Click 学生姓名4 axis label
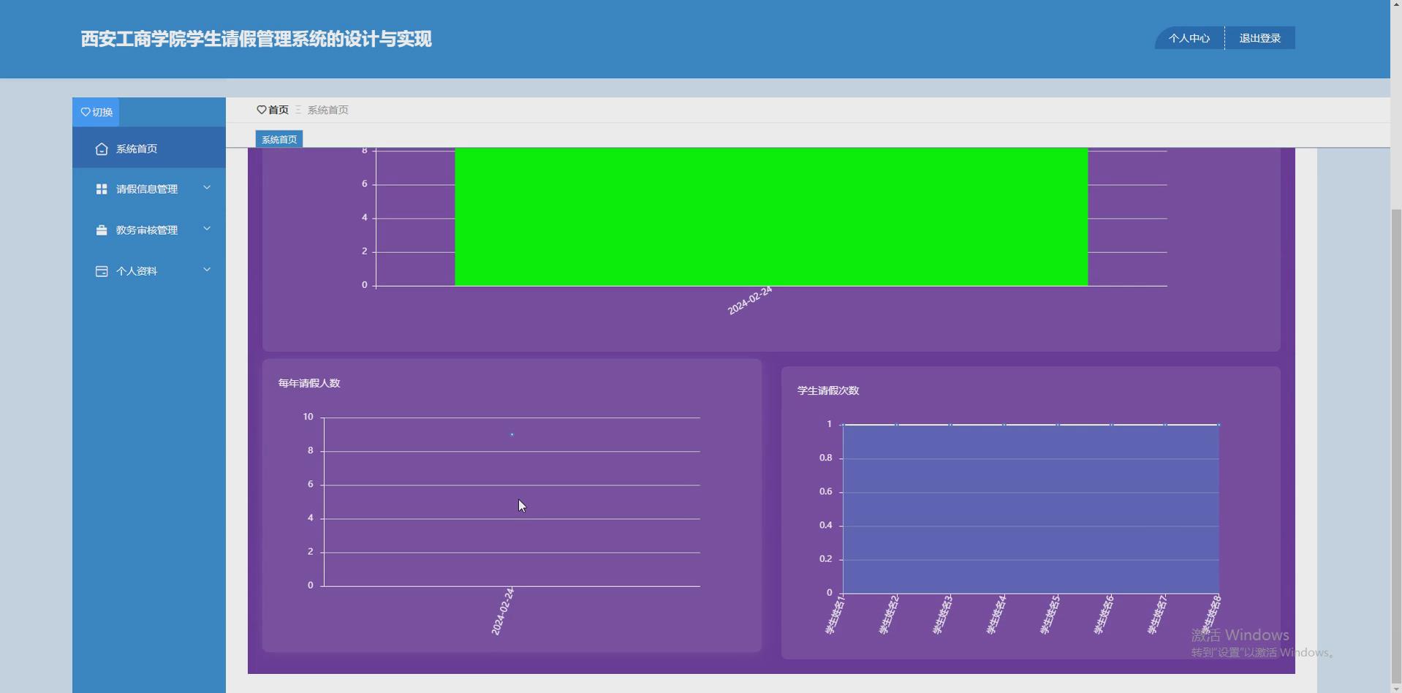Image resolution: width=1402 pixels, height=693 pixels. (x=996, y=615)
